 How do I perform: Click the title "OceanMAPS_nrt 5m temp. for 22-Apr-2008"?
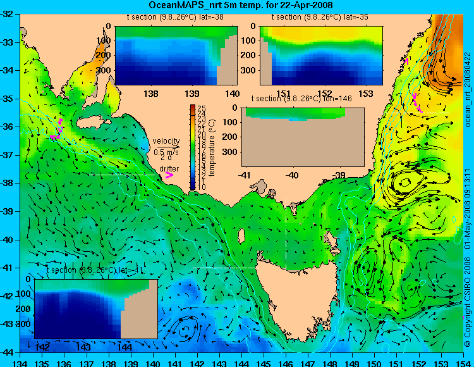(x=241, y=5)
